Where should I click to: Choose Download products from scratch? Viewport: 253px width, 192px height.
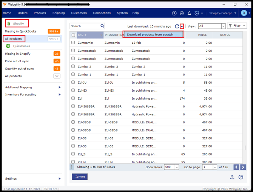(x=153, y=35)
